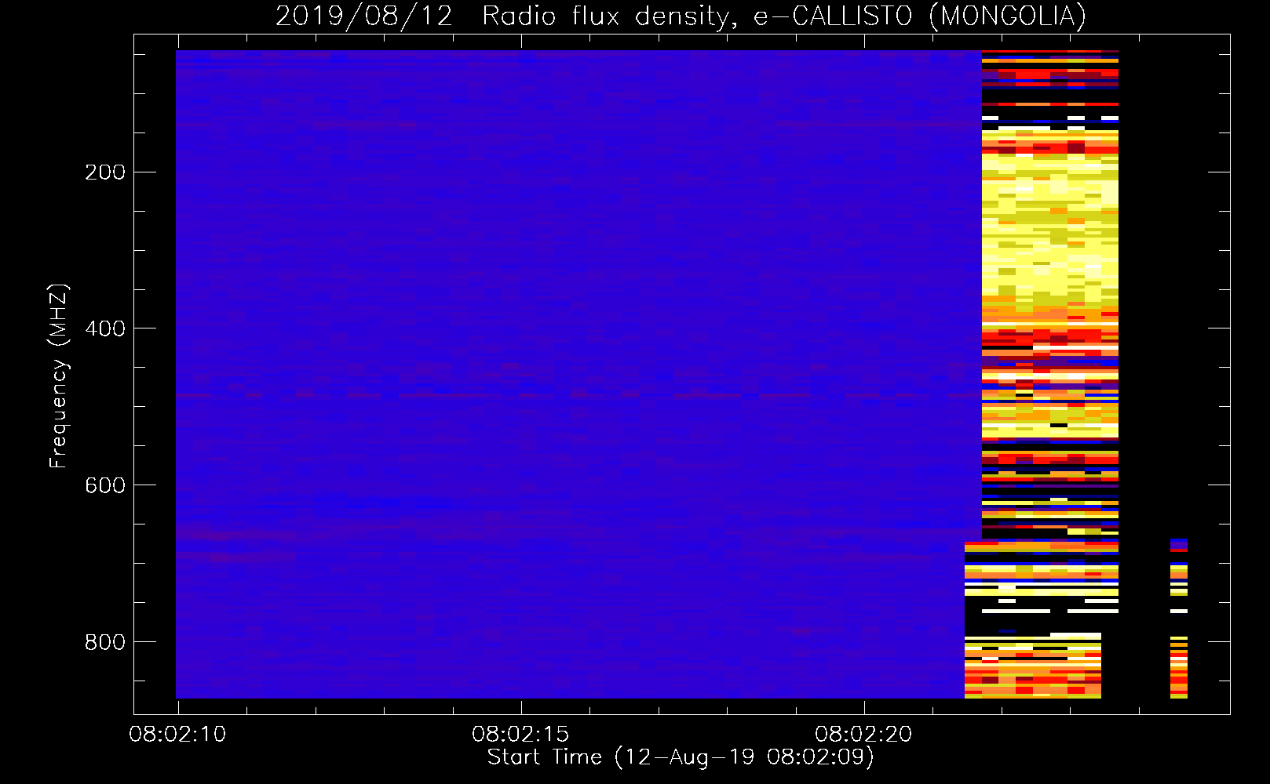Viewport: 1270px width, 784px height.
Task: Click the 'Frequency (MHZ)' axis title
Action: tap(59, 376)
